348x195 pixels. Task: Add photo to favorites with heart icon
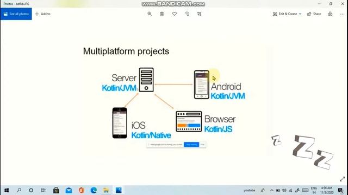click(x=175, y=14)
